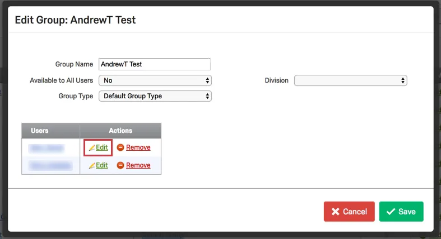Click into the Group Name text field
441x239 pixels.
[154, 64]
